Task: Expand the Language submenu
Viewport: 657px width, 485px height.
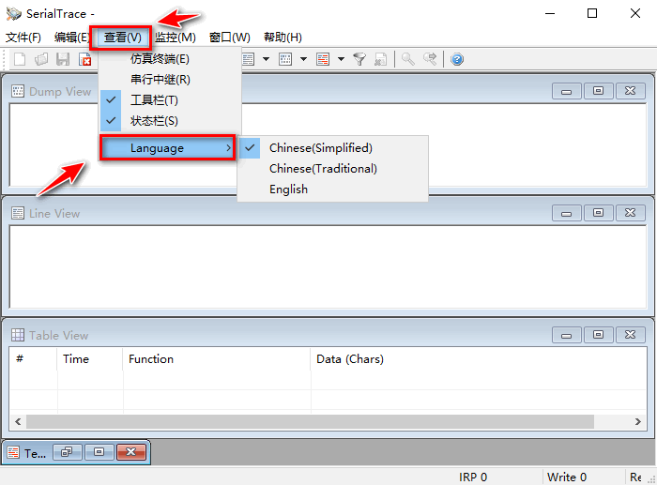Action: point(169,148)
